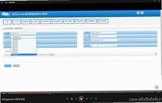This screenshot has width=162, height=103.
Task: Click the blue submit button
Action: point(8,66)
